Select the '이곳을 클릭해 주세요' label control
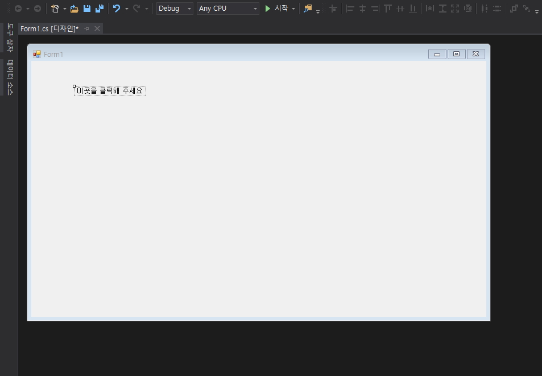This screenshot has height=376, width=542. pyautogui.click(x=110, y=91)
